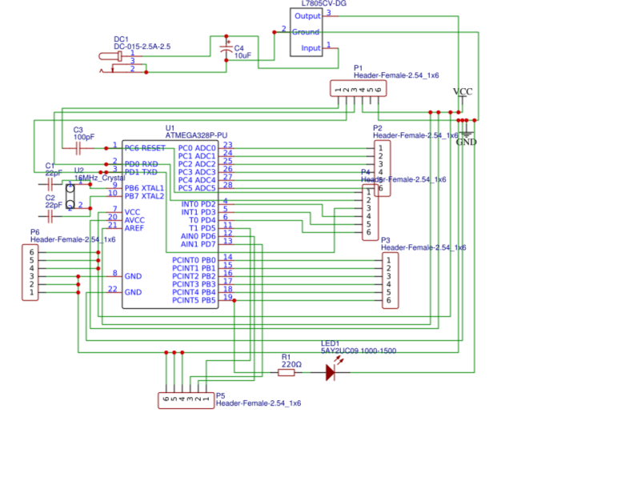Click the ATMEGA328P-PU chip body

pos(169,224)
